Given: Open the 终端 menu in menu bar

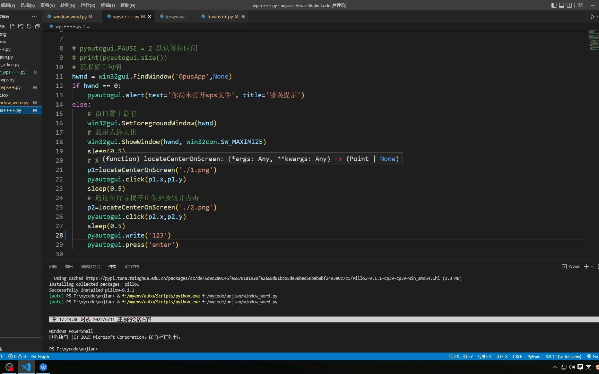Looking at the screenshot, I should click(x=107, y=5).
